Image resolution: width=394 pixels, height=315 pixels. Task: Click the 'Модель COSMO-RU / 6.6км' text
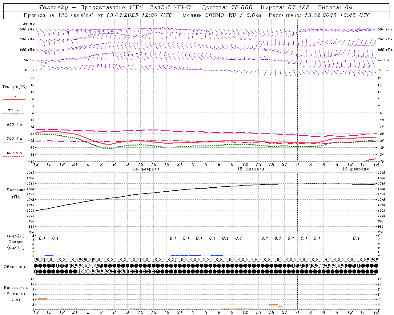coord(222,15)
